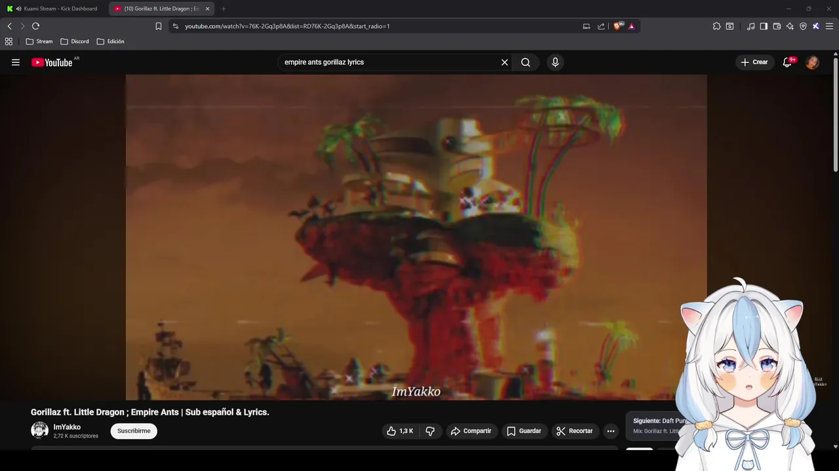
Task: Click the install app icon in address bar
Action: click(587, 26)
